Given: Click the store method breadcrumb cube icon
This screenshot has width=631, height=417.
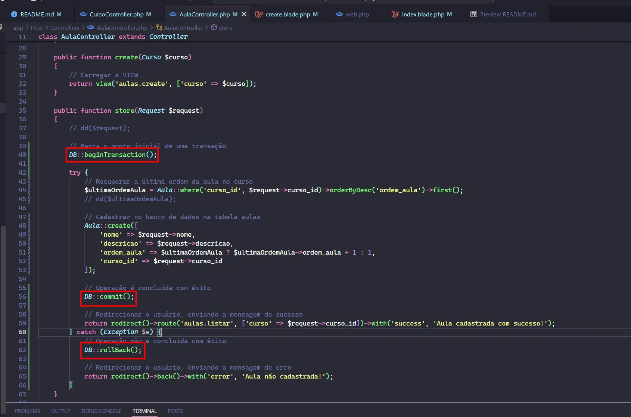Looking at the screenshot, I should 214,27.
